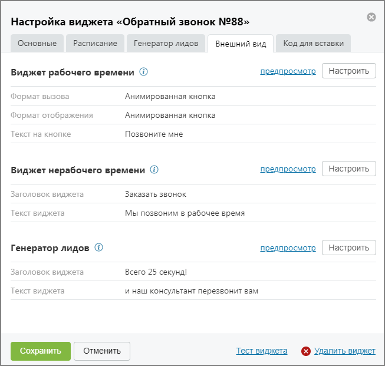The width and height of the screenshot is (385, 366).
Task: Click the text и наш консультант перезвонит вам
Action: (192, 291)
